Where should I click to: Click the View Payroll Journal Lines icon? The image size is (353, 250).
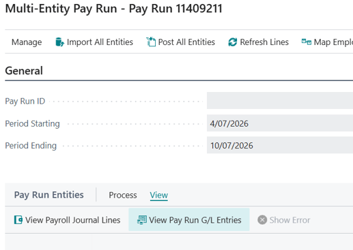[x=18, y=220]
